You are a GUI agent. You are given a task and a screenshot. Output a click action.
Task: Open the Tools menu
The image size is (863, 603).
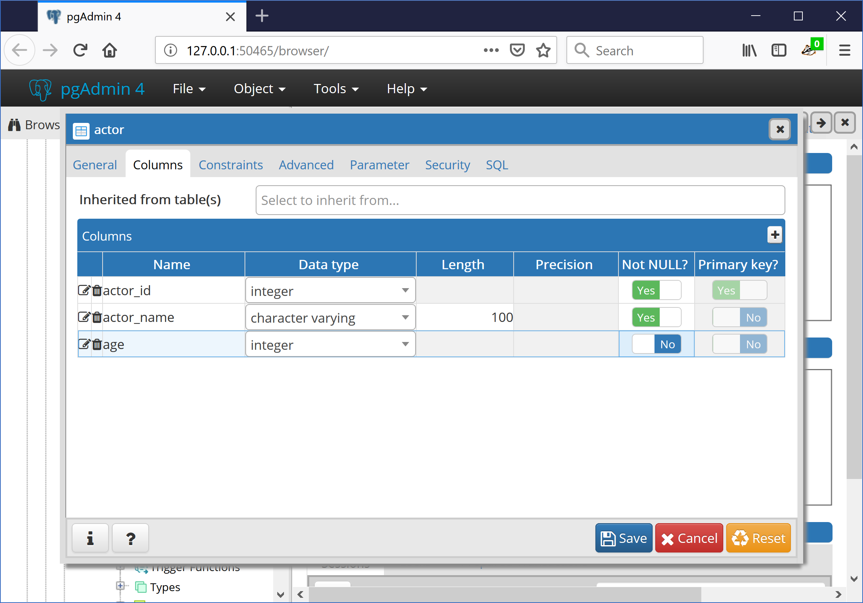coord(336,89)
